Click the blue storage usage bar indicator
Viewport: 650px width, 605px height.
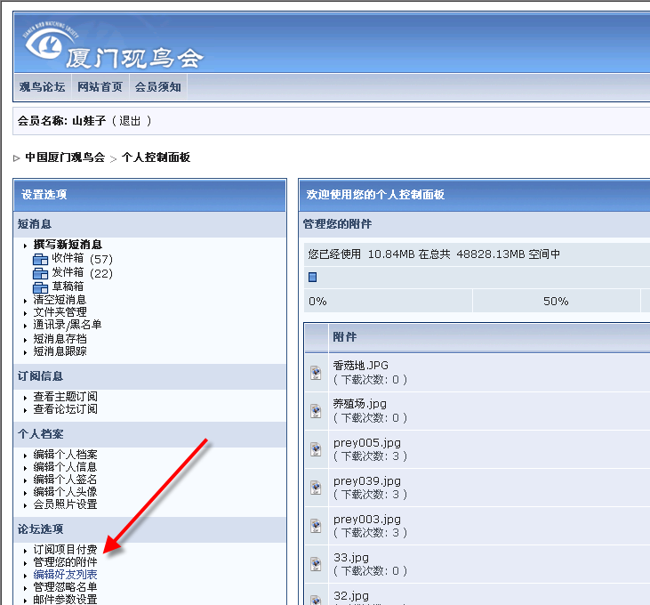pos(313,277)
